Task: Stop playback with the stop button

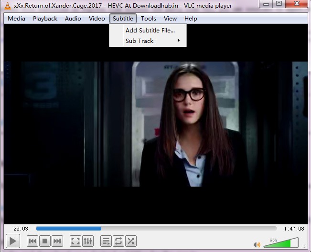Action: pos(45,241)
